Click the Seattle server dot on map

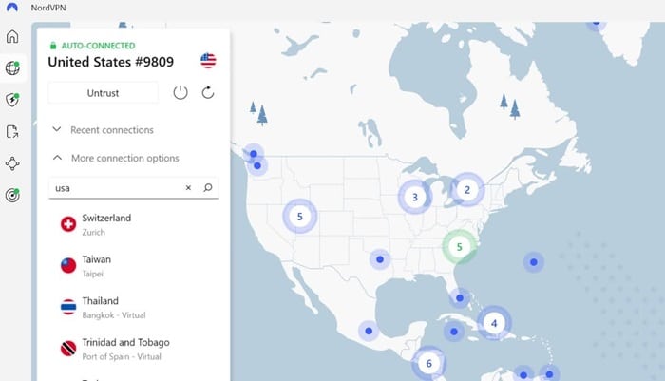257,166
